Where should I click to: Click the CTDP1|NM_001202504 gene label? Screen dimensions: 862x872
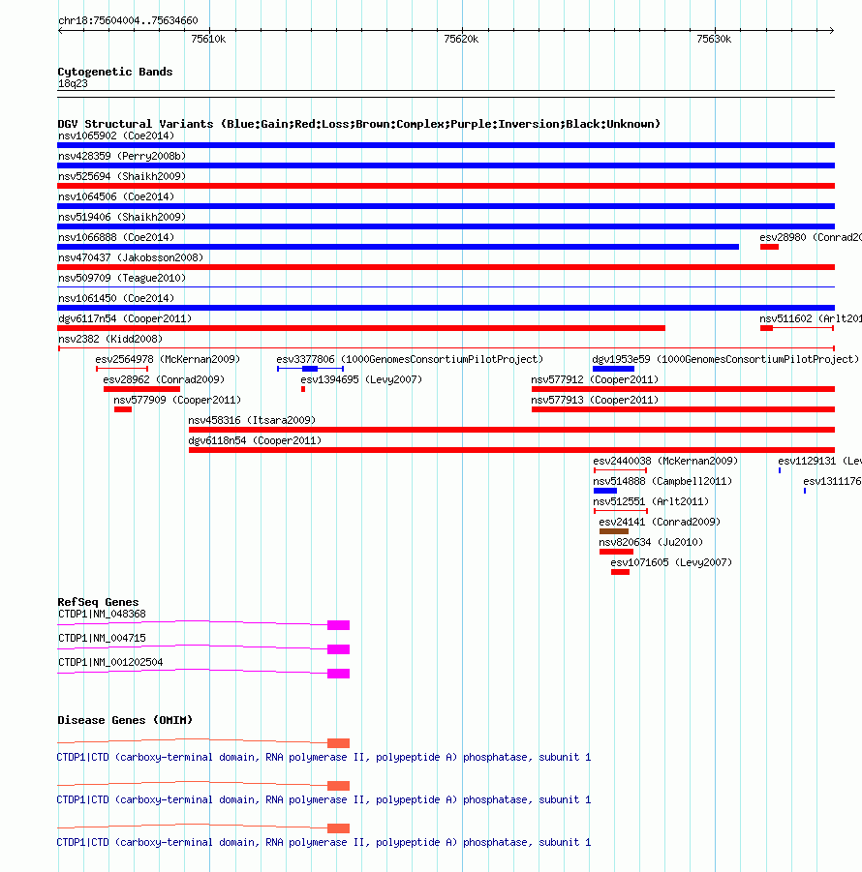click(x=110, y=662)
